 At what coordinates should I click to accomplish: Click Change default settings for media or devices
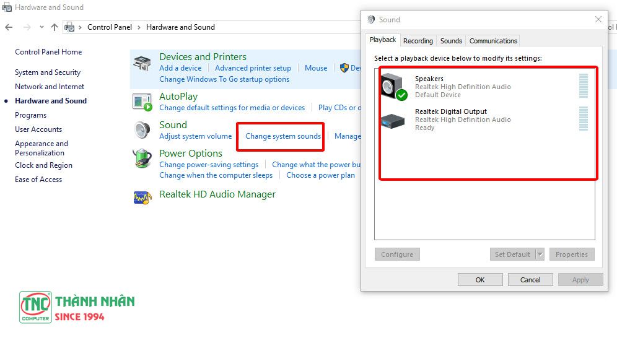coord(232,108)
